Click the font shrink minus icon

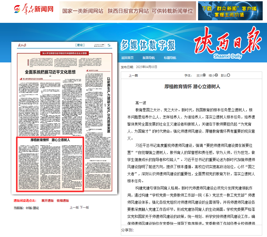216,75
